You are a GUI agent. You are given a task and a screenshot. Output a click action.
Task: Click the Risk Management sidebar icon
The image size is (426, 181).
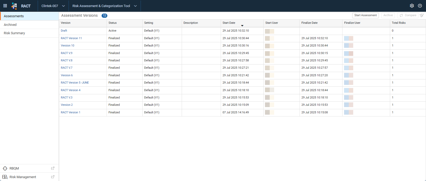click(5, 177)
